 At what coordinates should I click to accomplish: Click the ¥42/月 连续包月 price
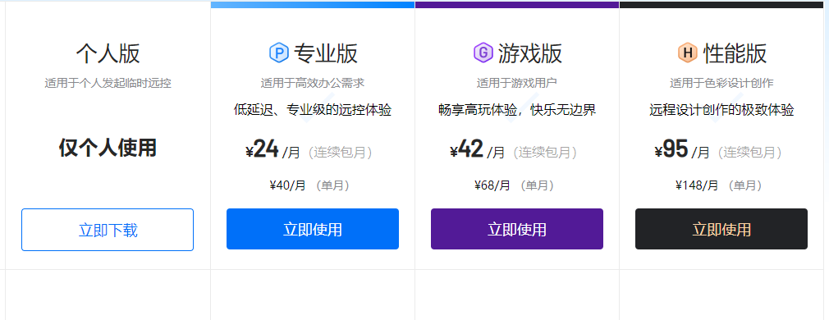pyautogui.click(x=513, y=150)
